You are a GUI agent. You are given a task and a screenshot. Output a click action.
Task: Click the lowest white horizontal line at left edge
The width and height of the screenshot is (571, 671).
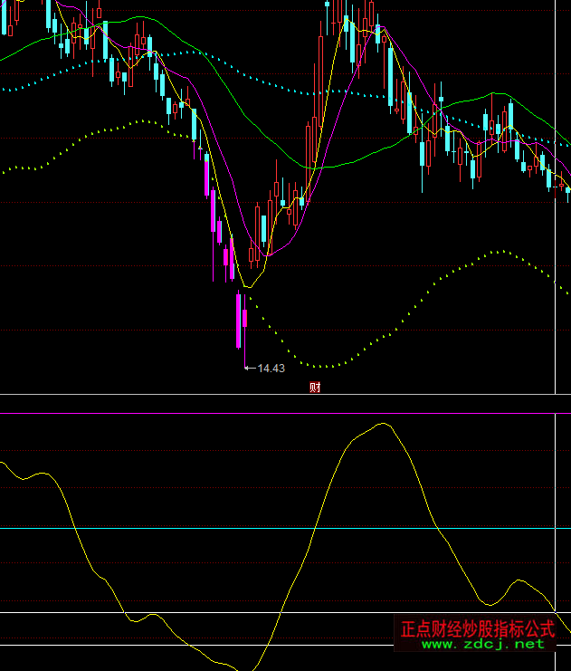click(5, 646)
